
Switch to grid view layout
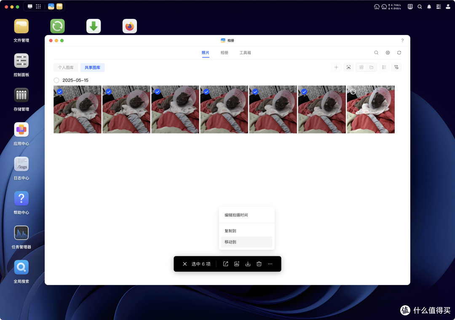coord(361,67)
